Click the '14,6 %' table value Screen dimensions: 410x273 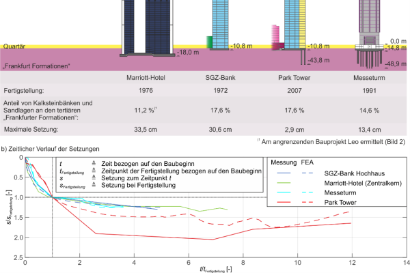tap(369, 111)
